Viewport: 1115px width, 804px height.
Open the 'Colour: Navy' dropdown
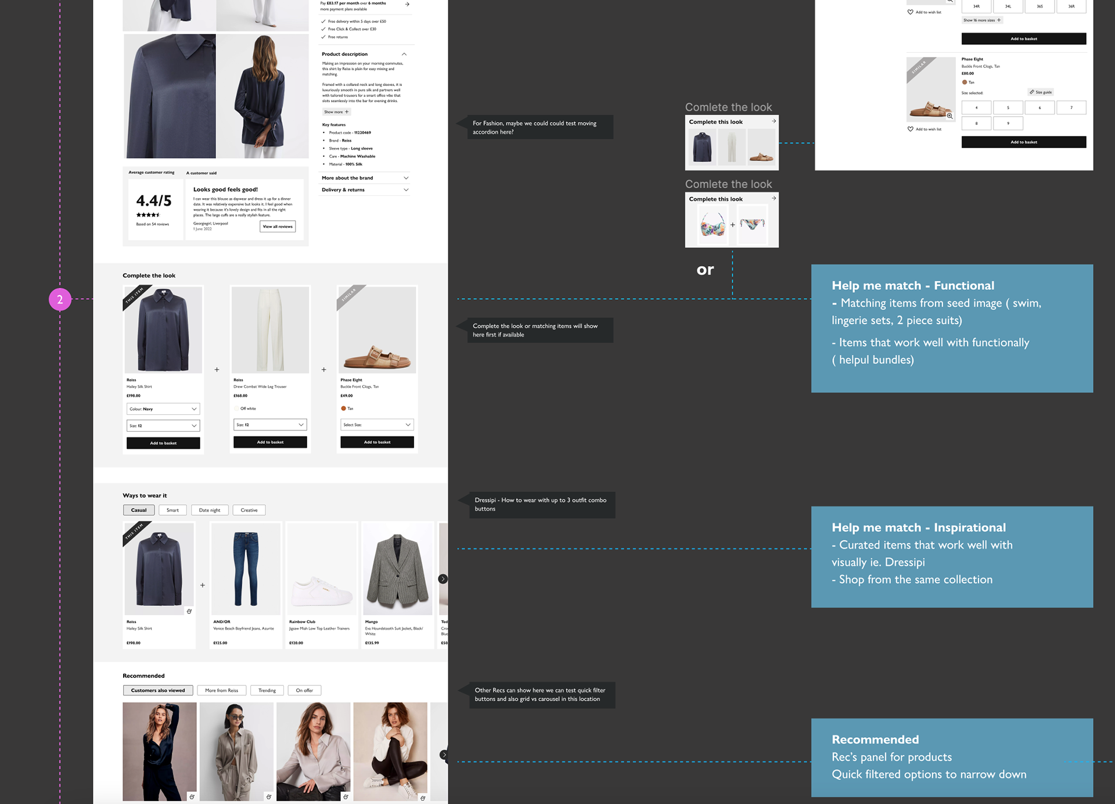[x=163, y=409]
